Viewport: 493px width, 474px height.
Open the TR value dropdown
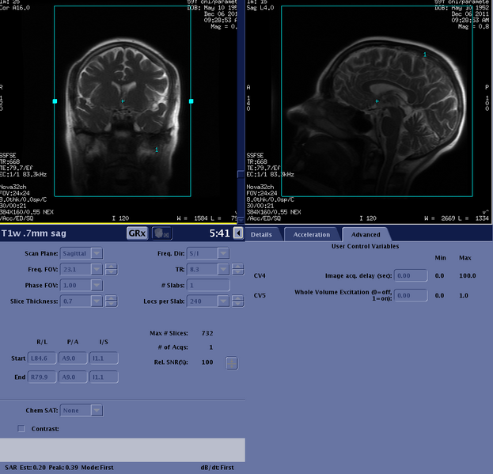[223, 269]
